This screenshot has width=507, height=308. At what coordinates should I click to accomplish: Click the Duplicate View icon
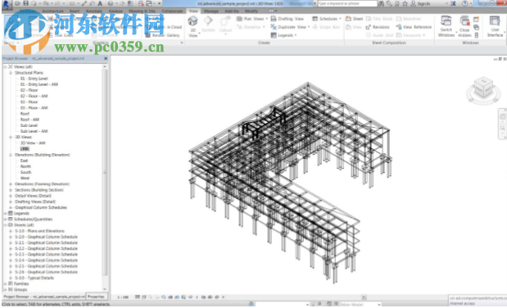coord(274,27)
